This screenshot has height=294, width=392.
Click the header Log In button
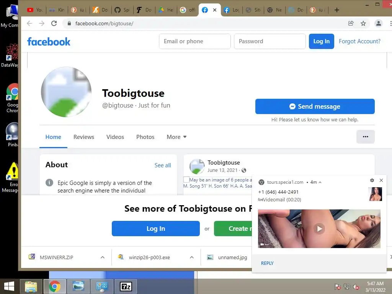tap(322, 41)
